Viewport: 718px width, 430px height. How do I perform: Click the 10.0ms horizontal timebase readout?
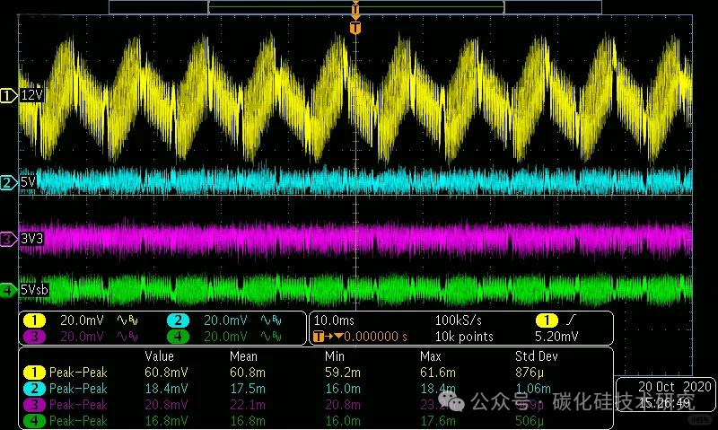coord(334,320)
